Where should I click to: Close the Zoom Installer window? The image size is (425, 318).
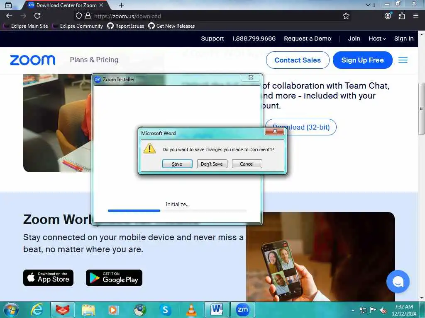(251, 77)
